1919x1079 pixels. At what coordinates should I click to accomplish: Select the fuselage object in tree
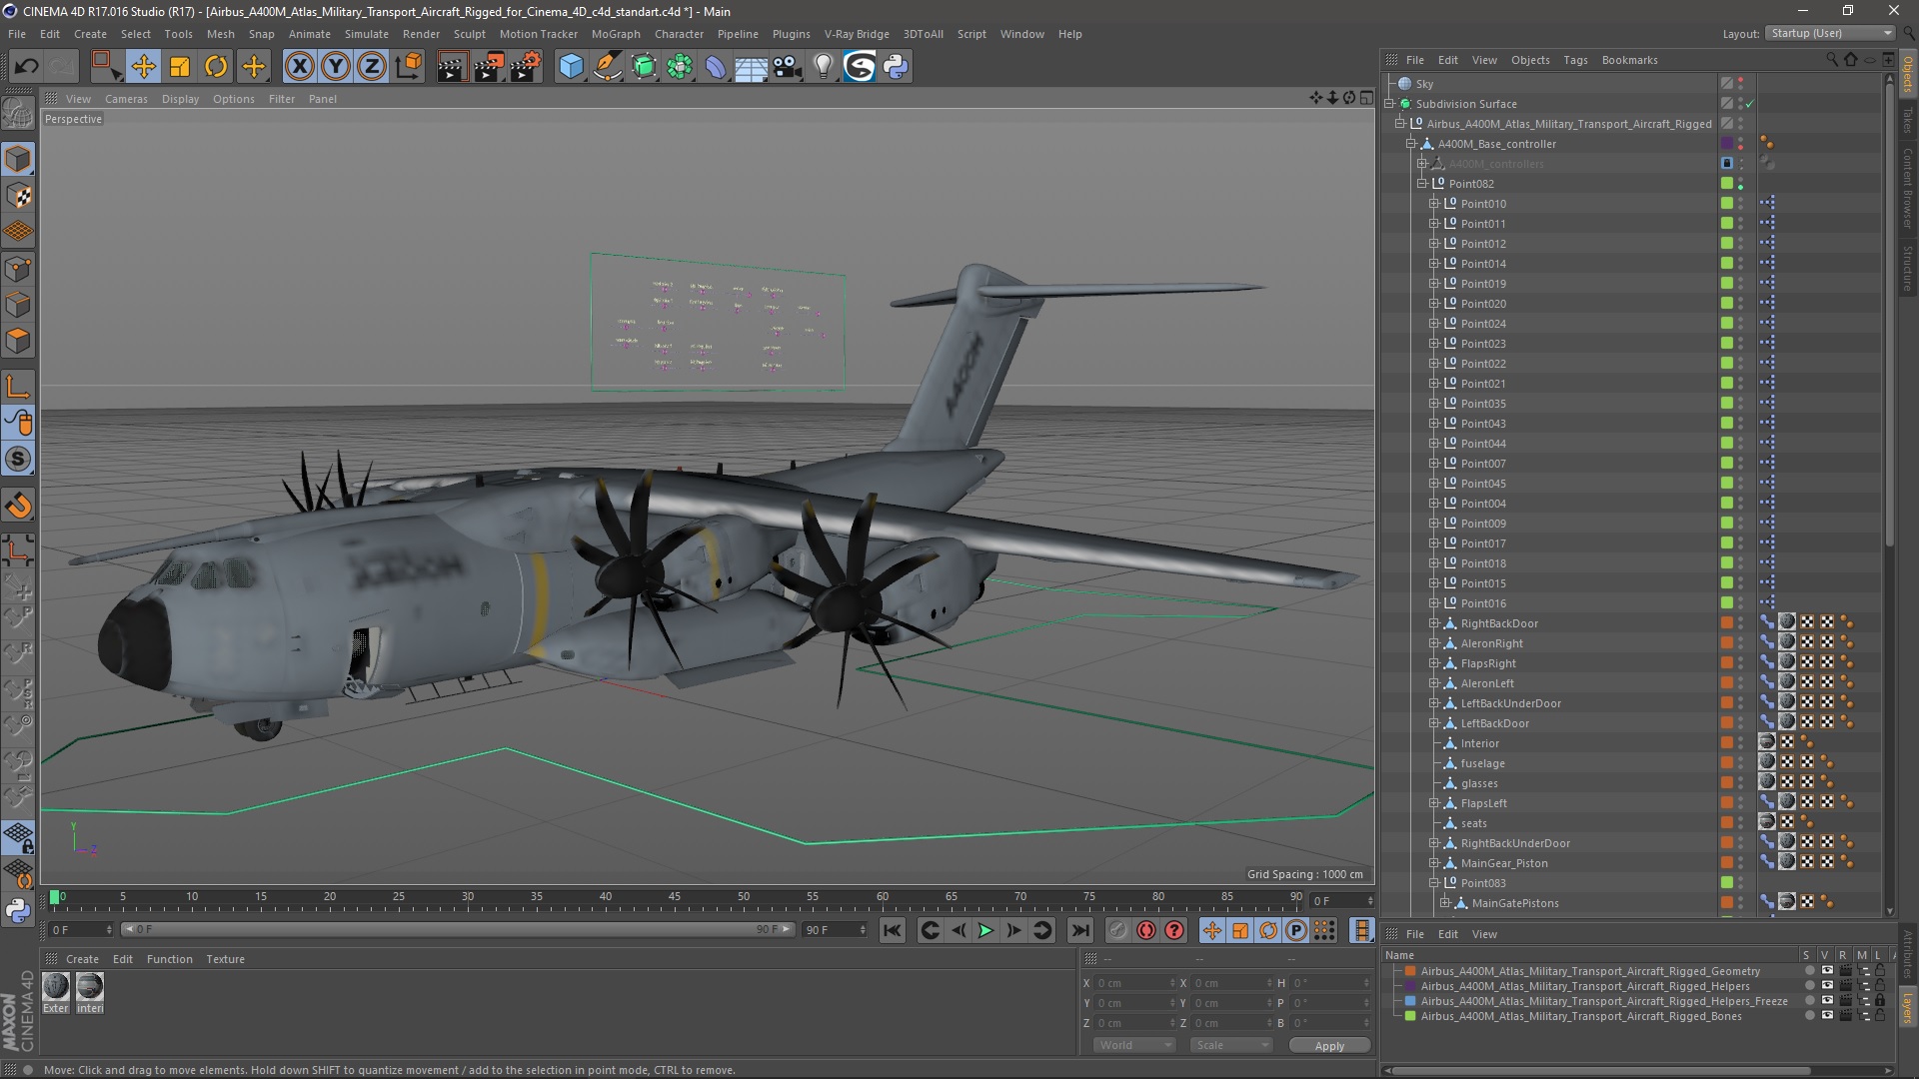(1482, 763)
